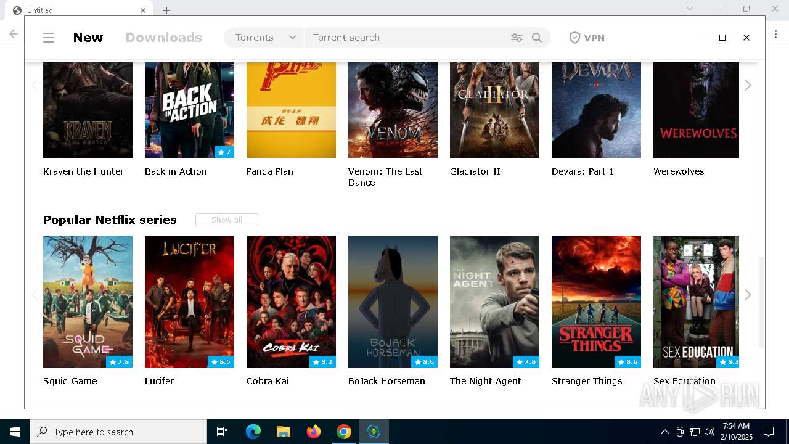The height and width of the screenshot is (444, 789).
Task: Open Sex Education poster
Action: click(x=696, y=302)
